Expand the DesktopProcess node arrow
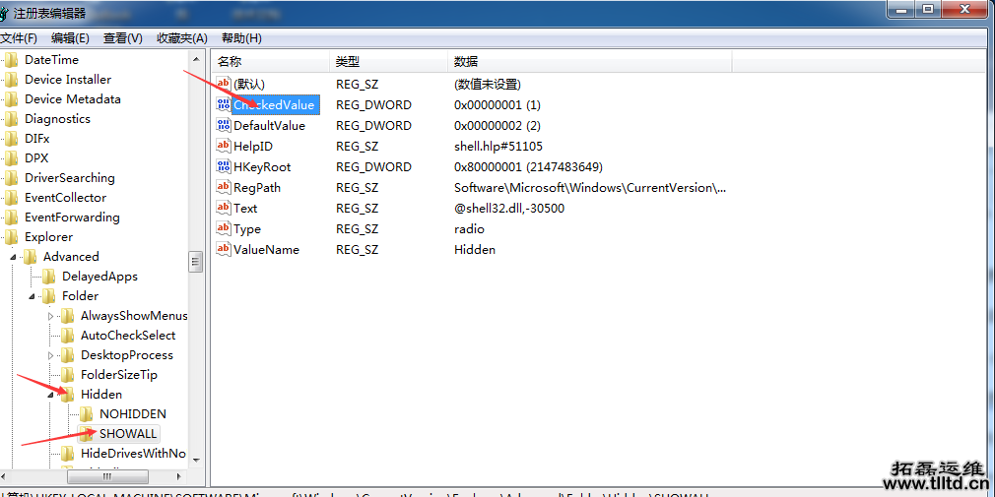 point(51,355)
